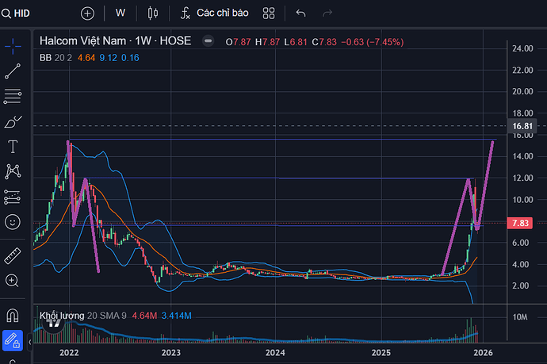Undo last chart action
Viewport: 547px width, 364px height.
pyautogui.click(x=300, y=13)
